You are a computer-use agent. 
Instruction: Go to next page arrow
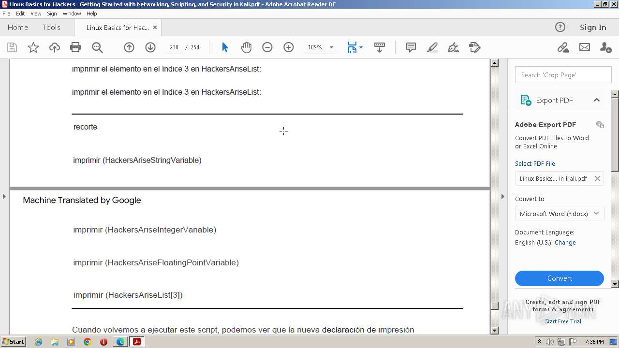click(x=150, y=47)
